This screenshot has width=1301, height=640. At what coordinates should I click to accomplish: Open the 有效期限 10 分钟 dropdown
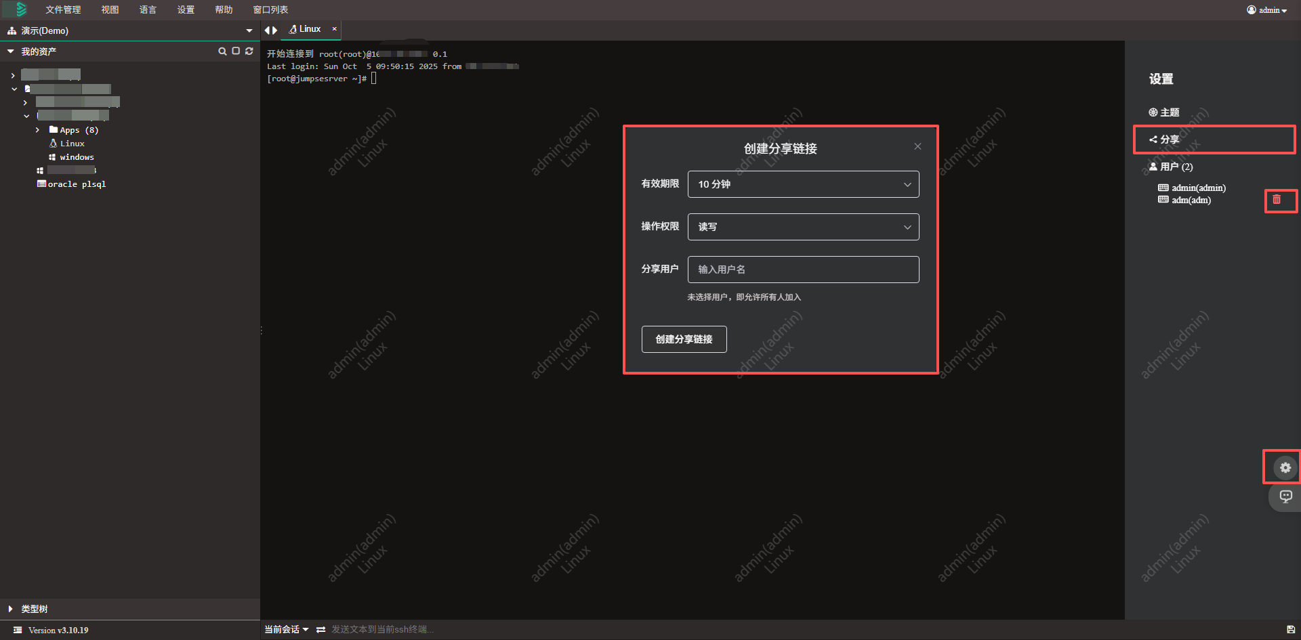tap(803, 184)
